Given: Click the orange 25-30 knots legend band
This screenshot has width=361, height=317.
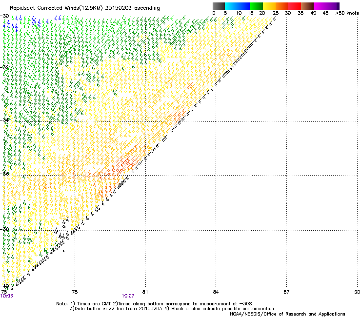Looking at the screenshot, I should [282, 6].
